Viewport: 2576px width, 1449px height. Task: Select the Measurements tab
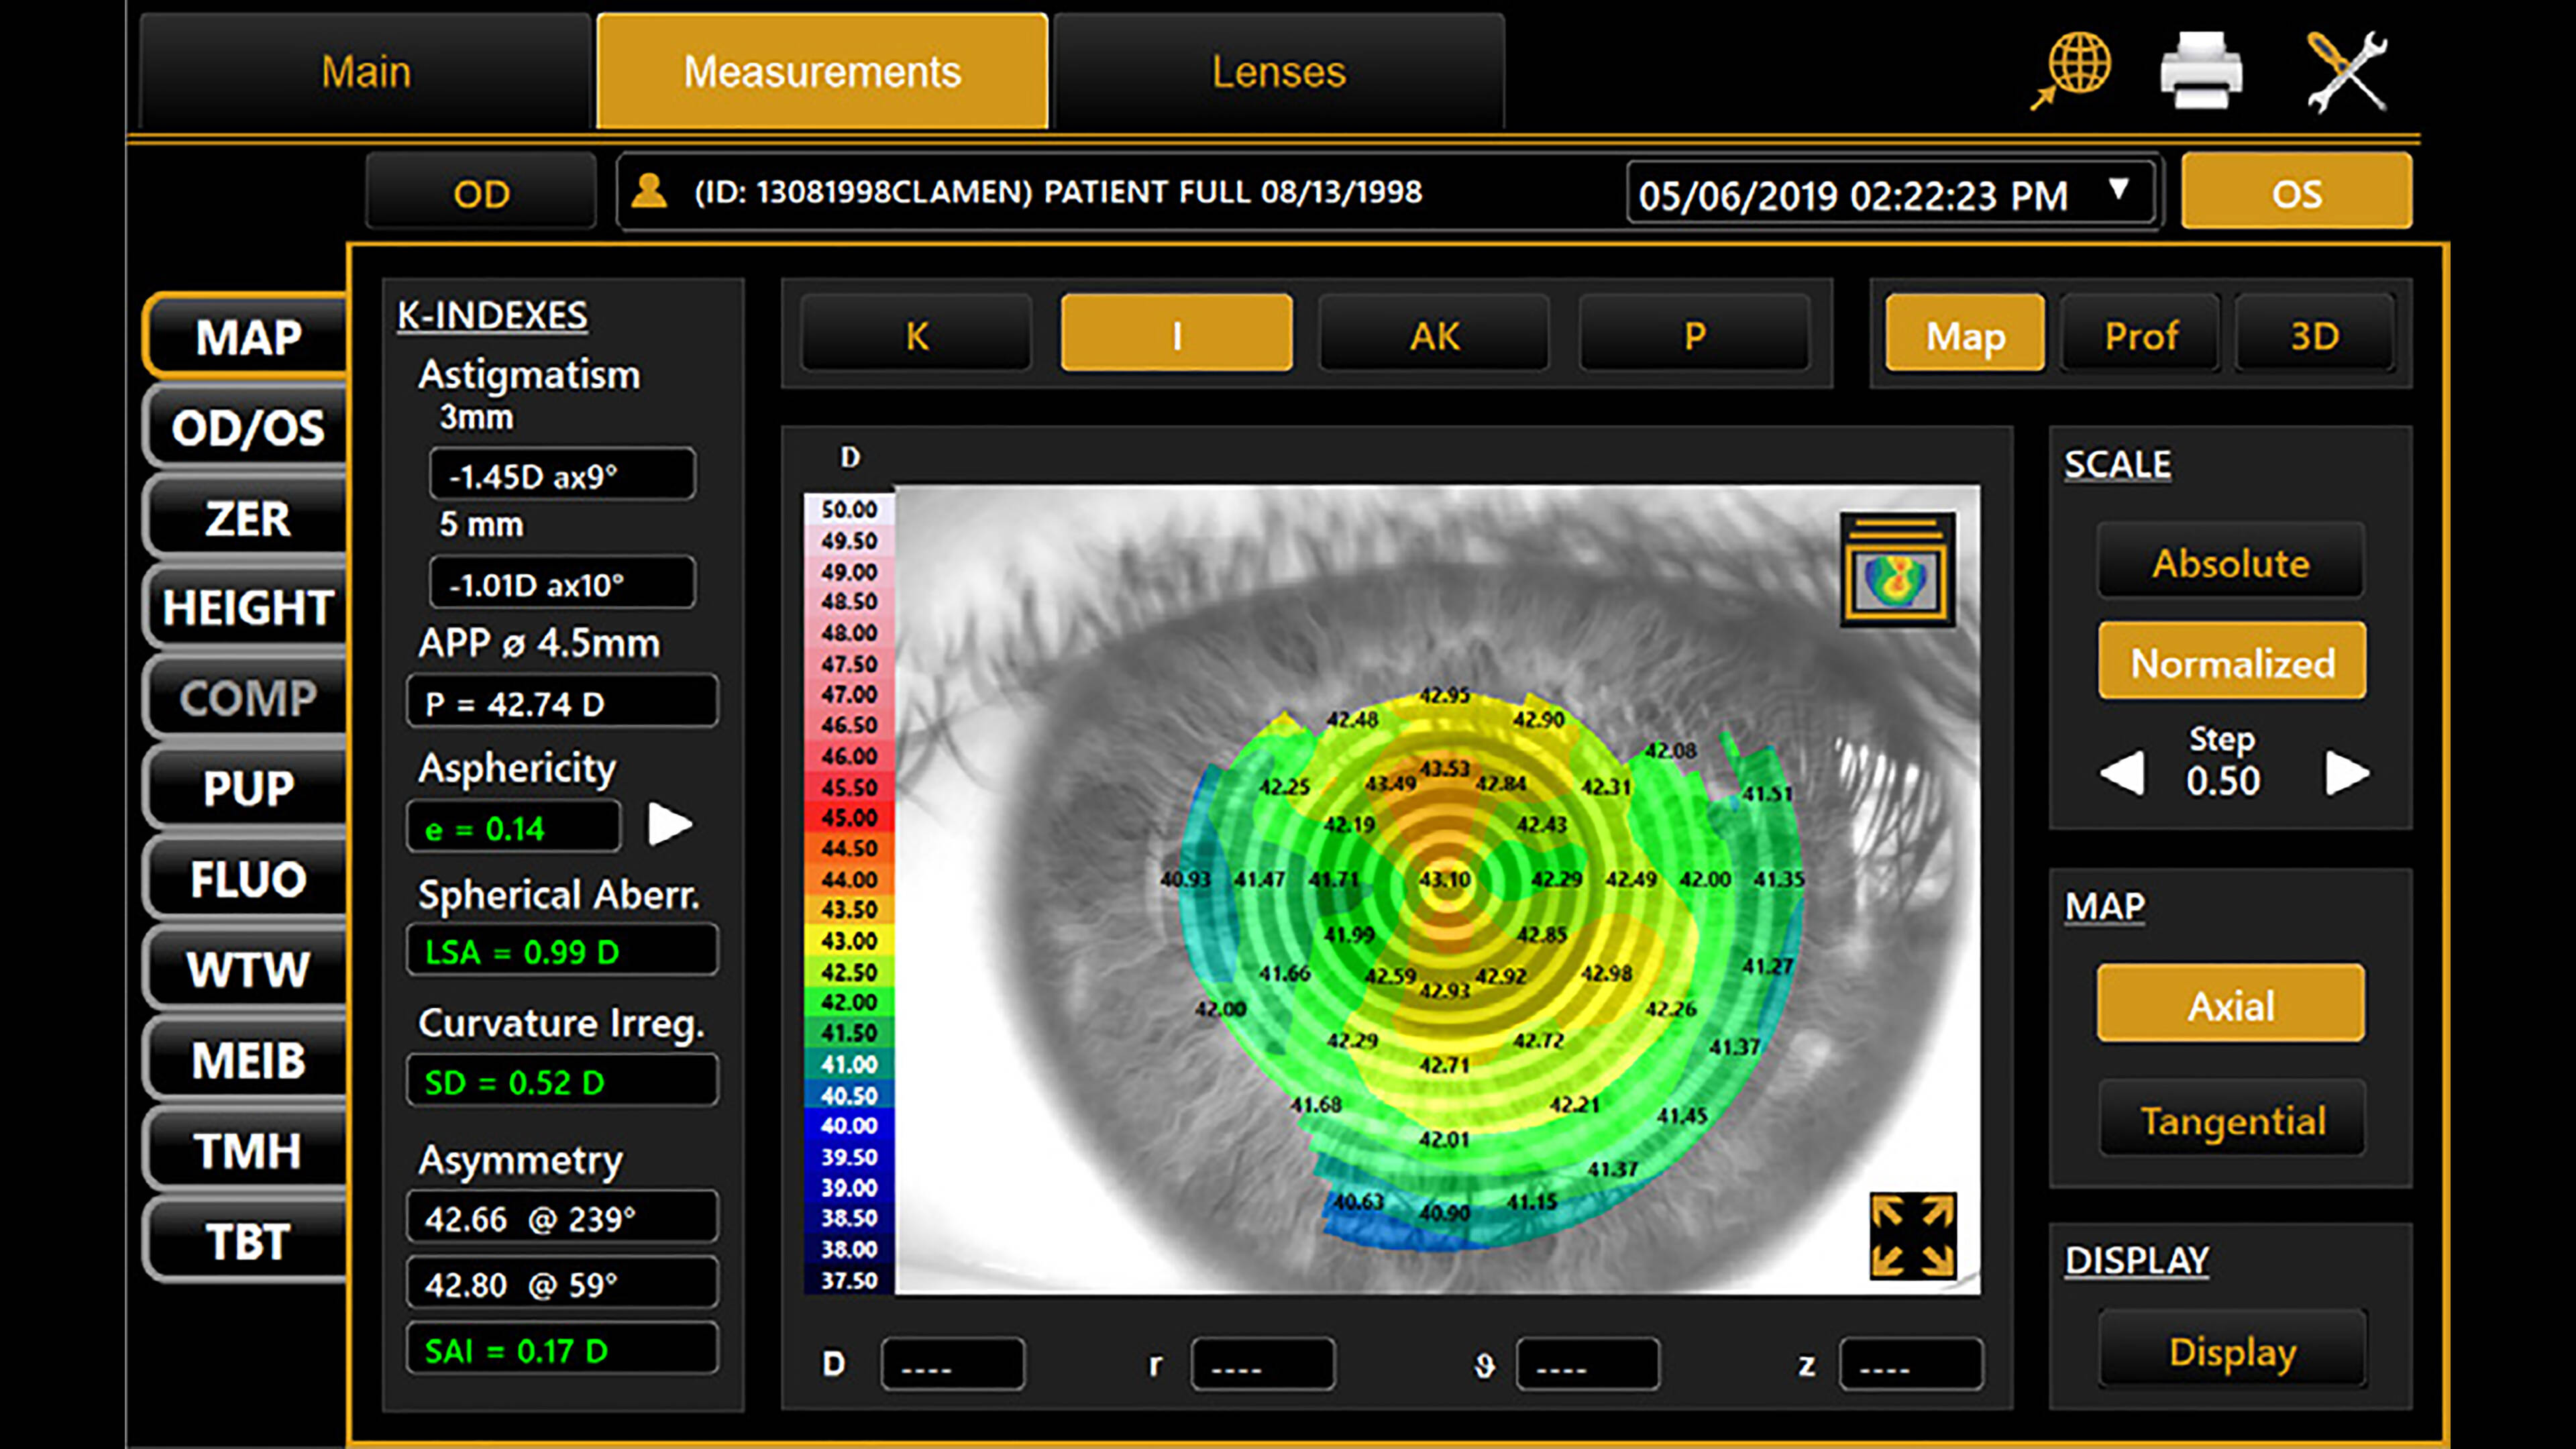click(x=822, y=71)
